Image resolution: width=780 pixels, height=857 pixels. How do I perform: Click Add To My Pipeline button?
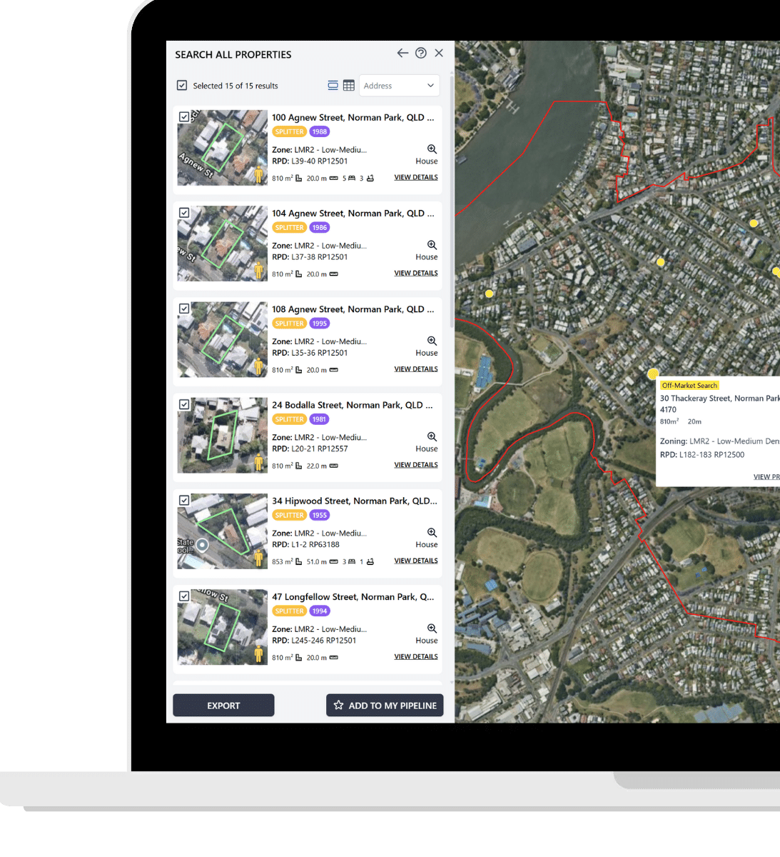pyautogui.click(x=385, y=706)
